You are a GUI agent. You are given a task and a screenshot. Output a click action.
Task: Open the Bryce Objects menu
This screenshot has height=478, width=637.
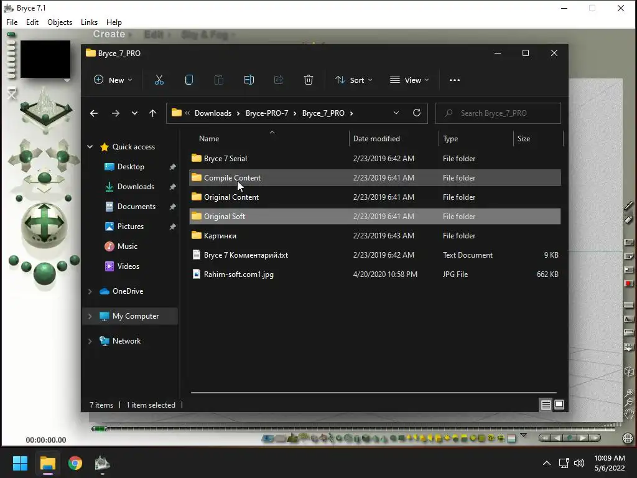pos(60,22)
